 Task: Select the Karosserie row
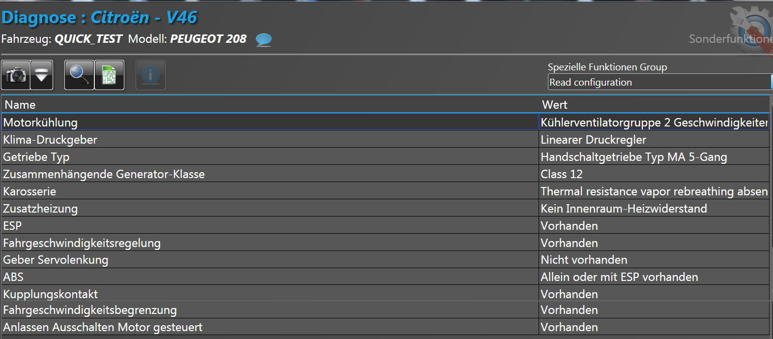tap(29, 191)
